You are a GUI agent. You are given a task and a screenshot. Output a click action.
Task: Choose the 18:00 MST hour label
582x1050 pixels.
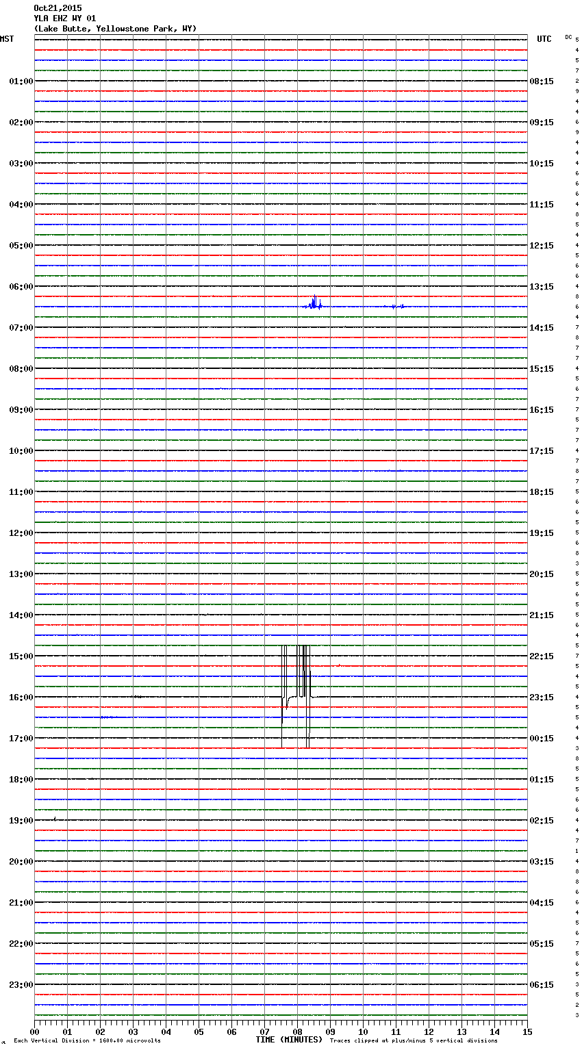tap(21, 780)
